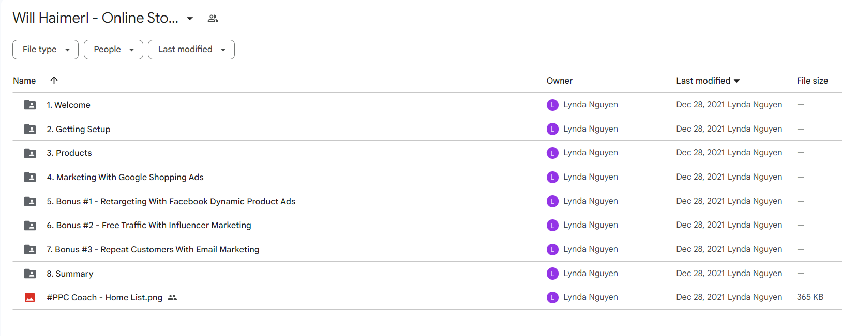The height and width of the screenshot is (336, 842).
Task: Click the folder icon for 1. Welcome
Action: (30, 105)
